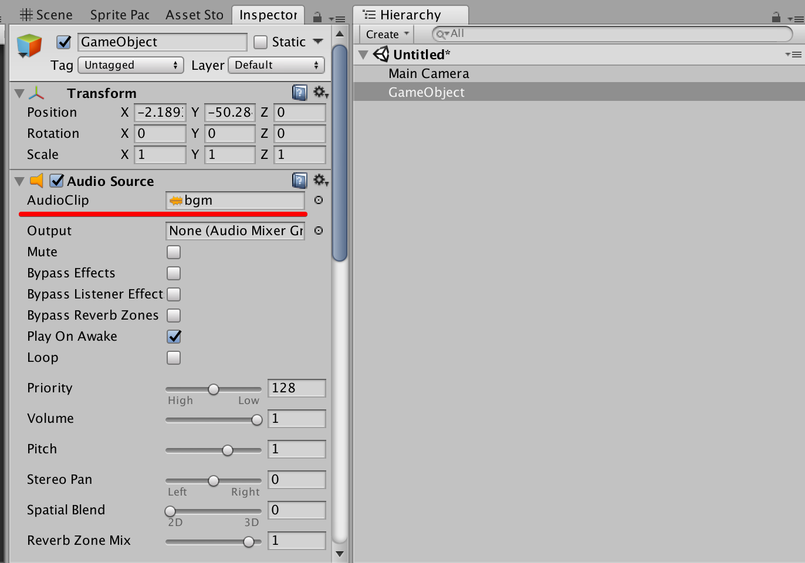Click the Audio Source speaker icon

36,180
